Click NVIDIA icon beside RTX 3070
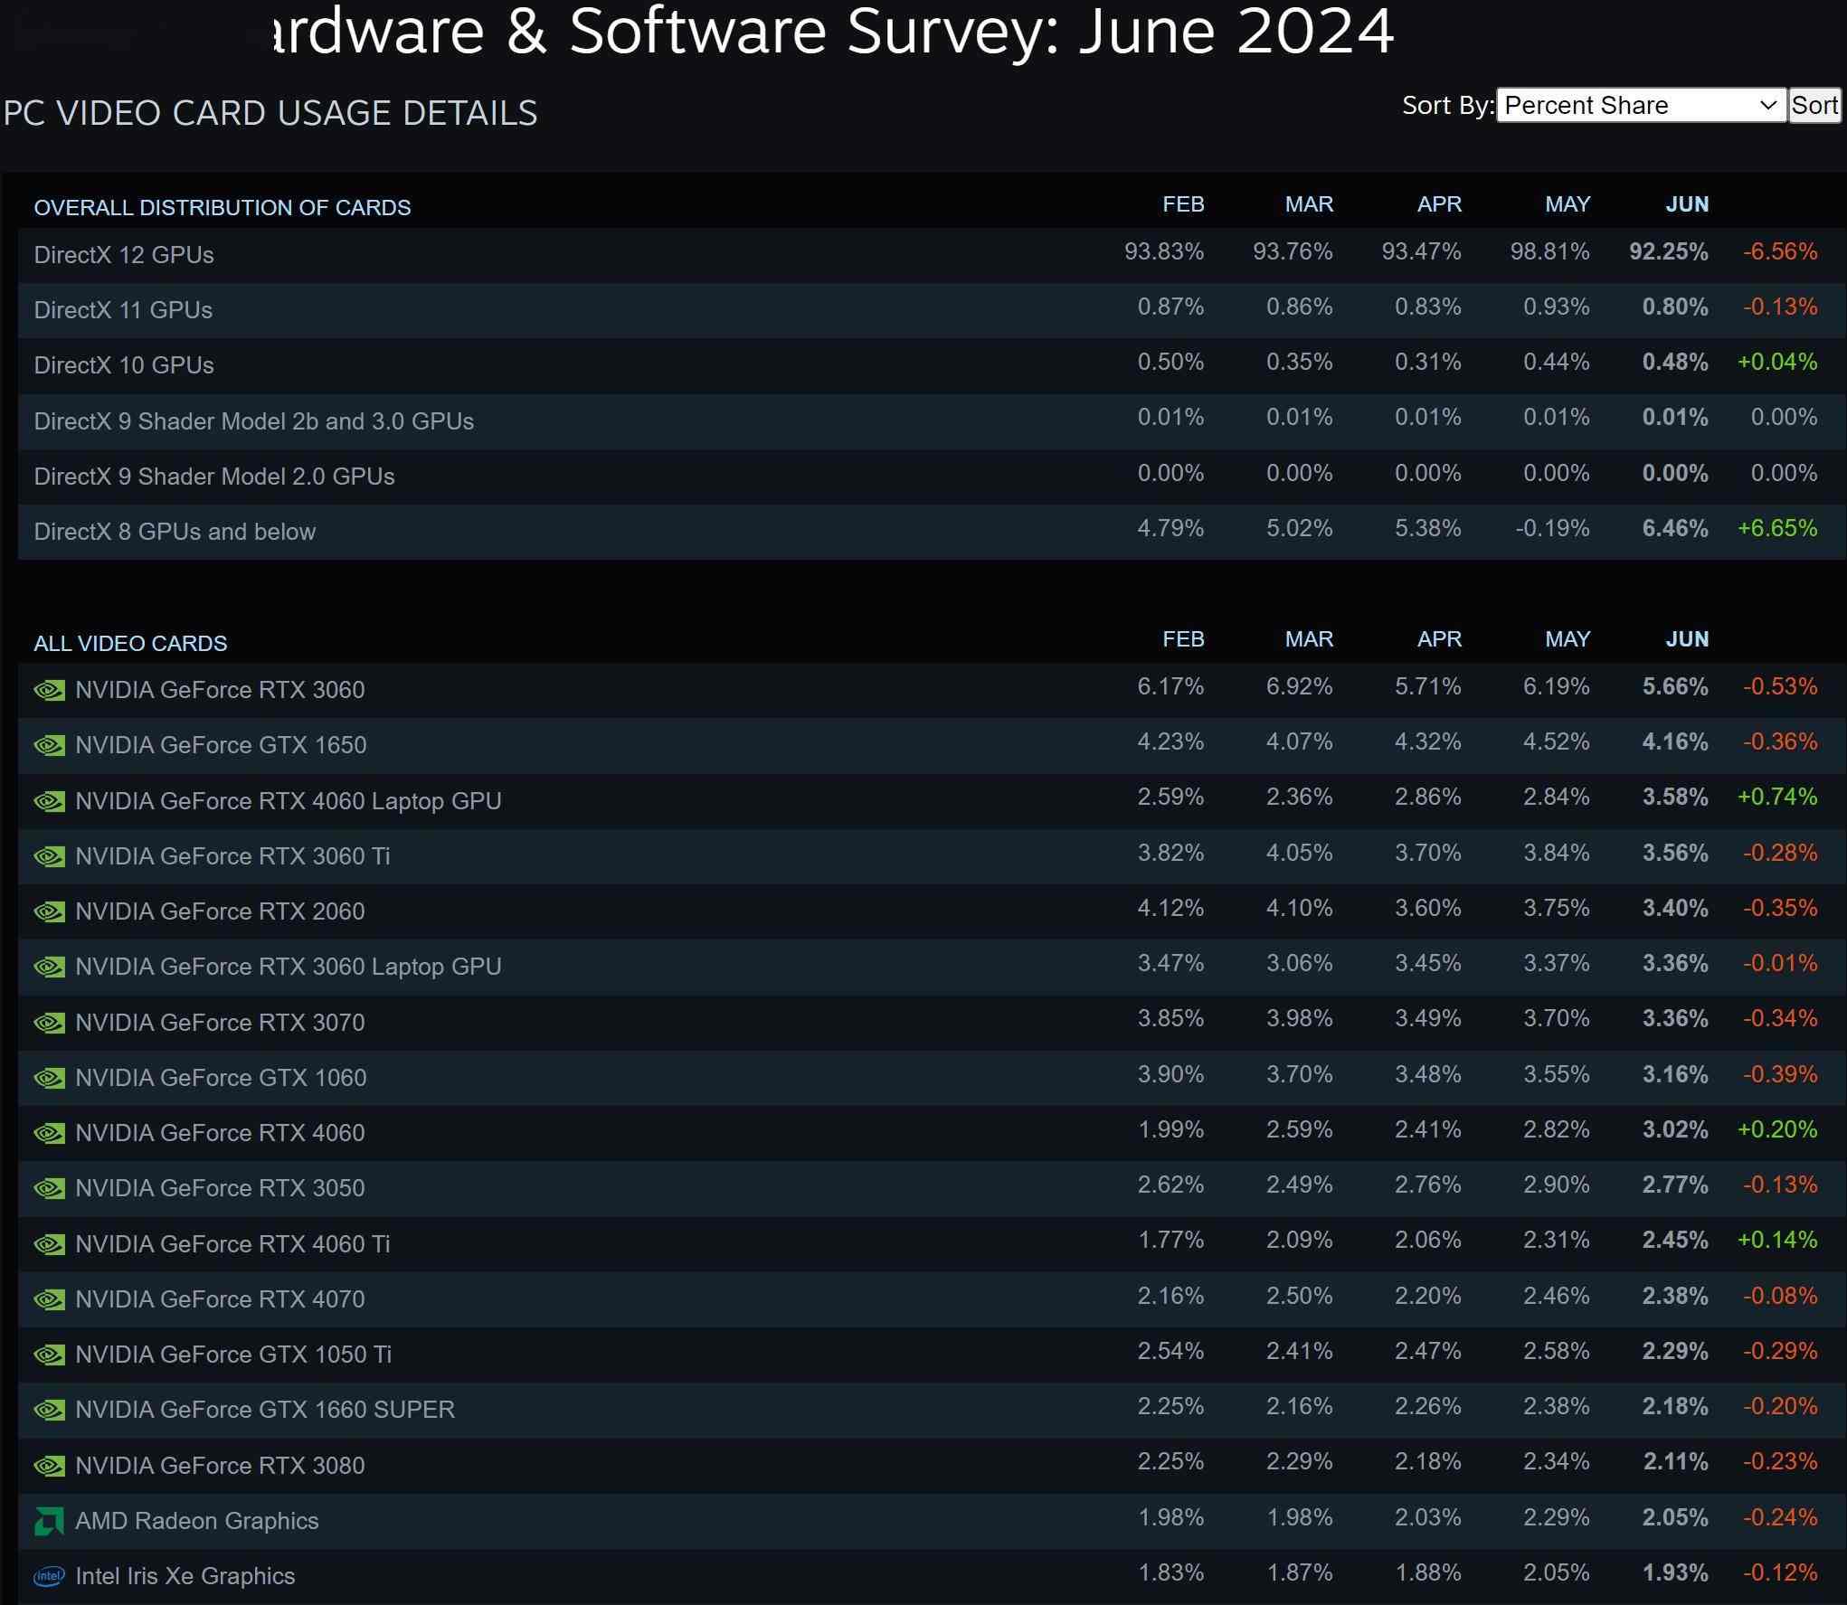1847x1605 pixels. coord(50,1023)
